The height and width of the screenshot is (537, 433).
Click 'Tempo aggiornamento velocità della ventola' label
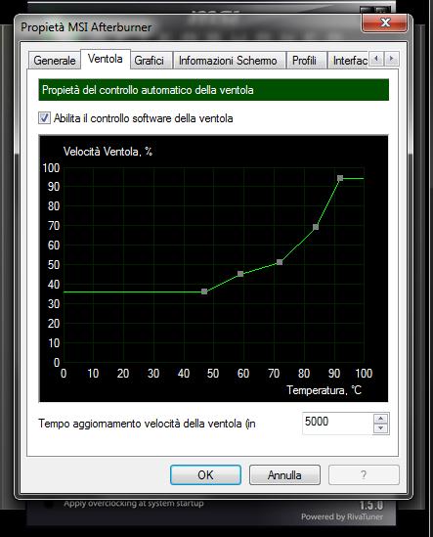point(147,424)
